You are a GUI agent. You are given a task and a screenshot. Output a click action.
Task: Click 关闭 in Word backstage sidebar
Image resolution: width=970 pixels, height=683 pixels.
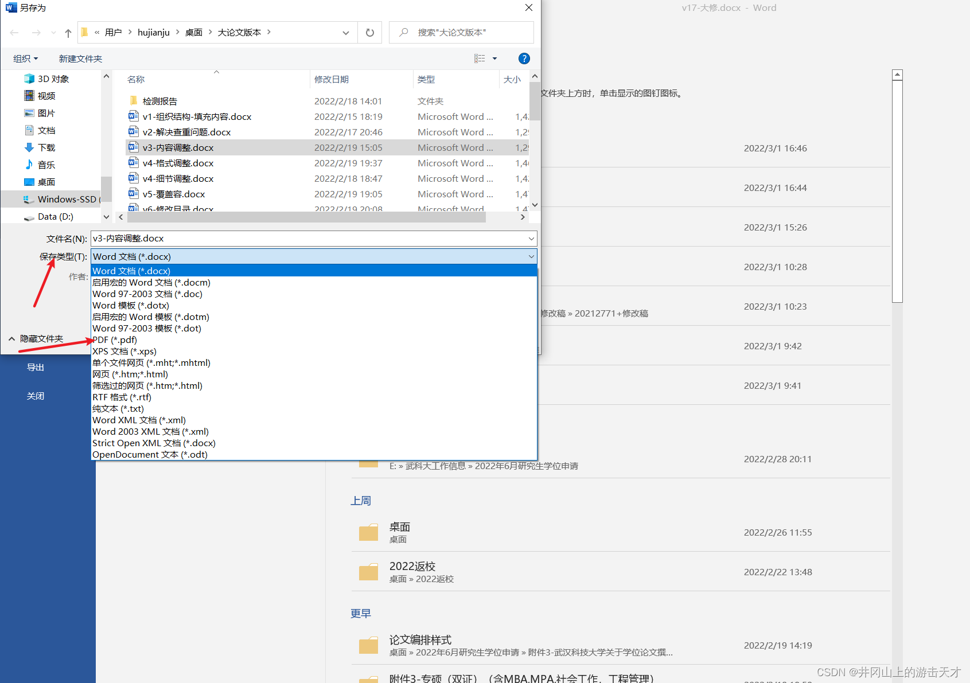[x=36, y=396]
